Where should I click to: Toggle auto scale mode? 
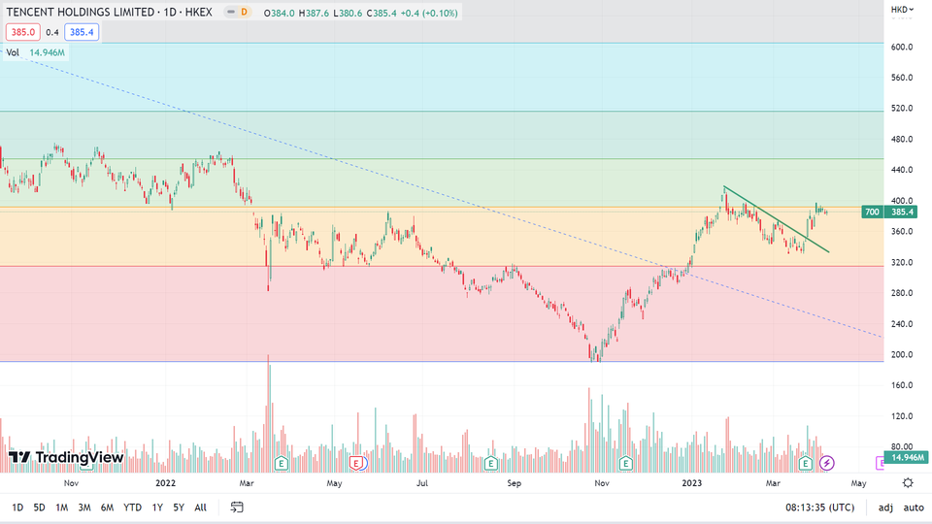pyautogui.click(x=914, y=508)
